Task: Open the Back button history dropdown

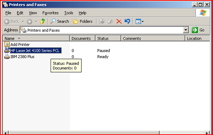Action: [23, 21]
